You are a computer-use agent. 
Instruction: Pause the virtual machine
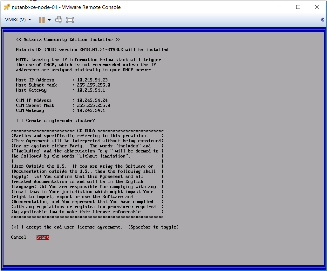coord(42,20)
